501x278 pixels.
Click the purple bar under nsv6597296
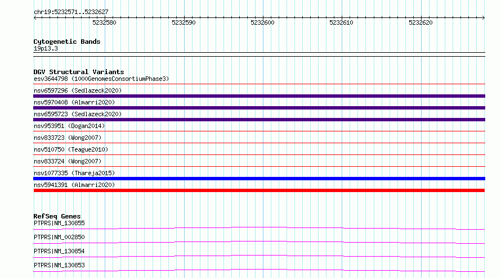pyautogui.click(x=259, y=96)
